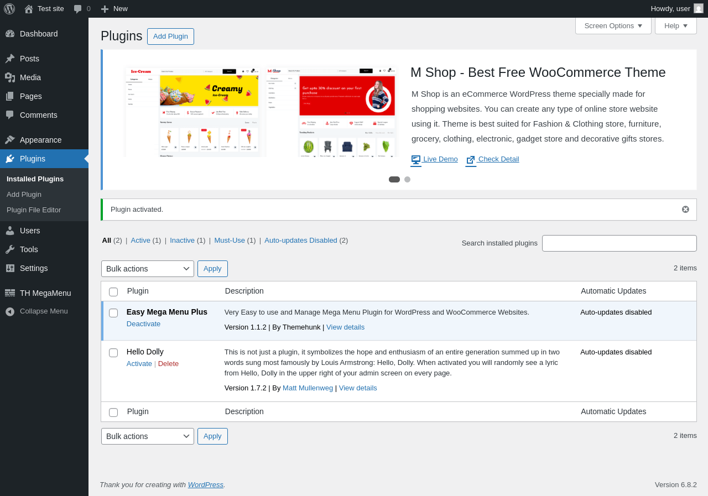Dismiss the Plugin activated notice
Viewport: 708px width, 496px height.
coord(685,209)
